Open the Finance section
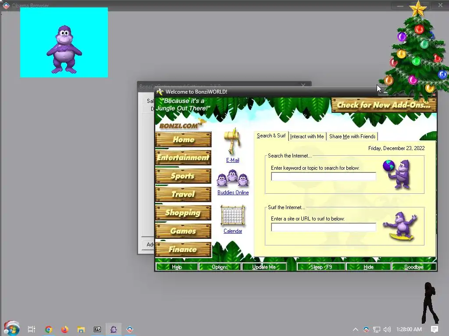This screenshot has height=336, width=449. tap(183, 249)
